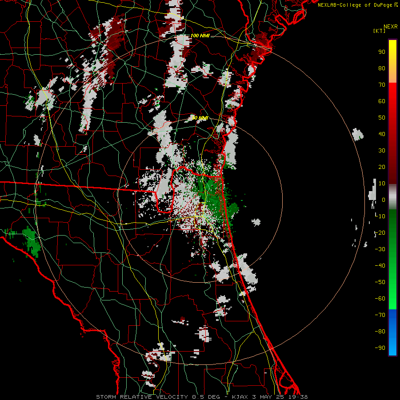Click the -60 knot scale label
The width and height of the screenshot is (400, 400).
(x=380, y=299)
